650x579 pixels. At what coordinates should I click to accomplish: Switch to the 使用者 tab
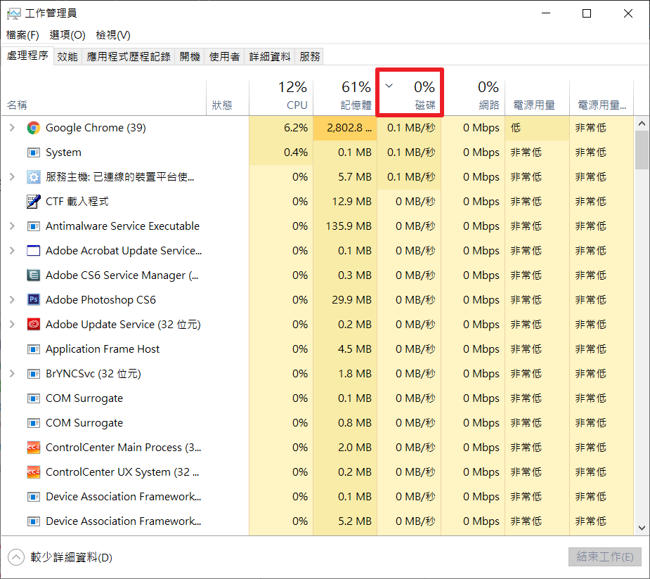click(225, 57)
